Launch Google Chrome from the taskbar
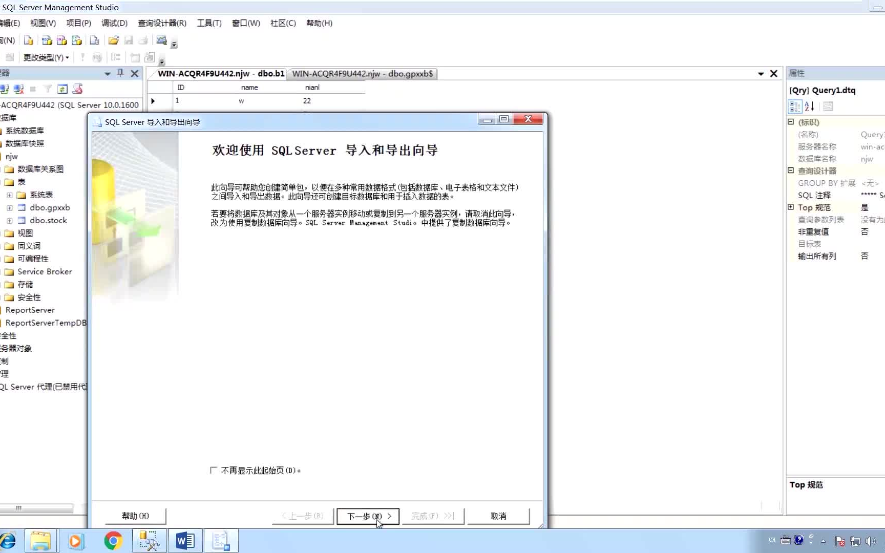885x553 pixels. [x=113, y=541]
